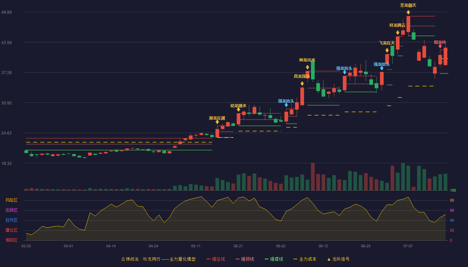
Task: Click the blue 强龙抬头 arrow below 飞龙在天
Action: click(x=382, y=68)
